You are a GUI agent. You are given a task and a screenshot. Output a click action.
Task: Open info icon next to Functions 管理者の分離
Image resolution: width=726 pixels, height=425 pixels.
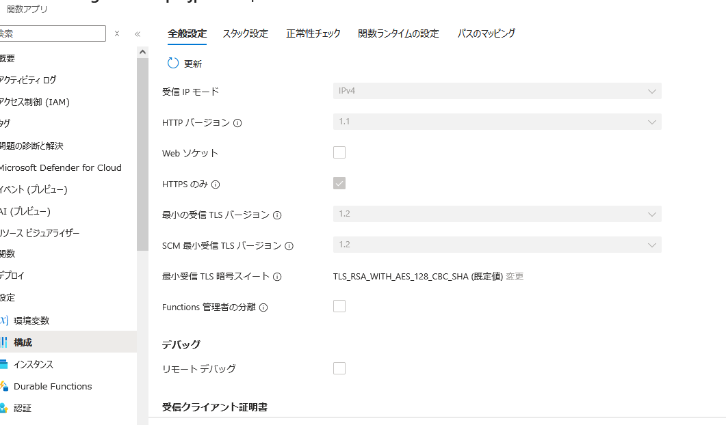tap(263, 307)
